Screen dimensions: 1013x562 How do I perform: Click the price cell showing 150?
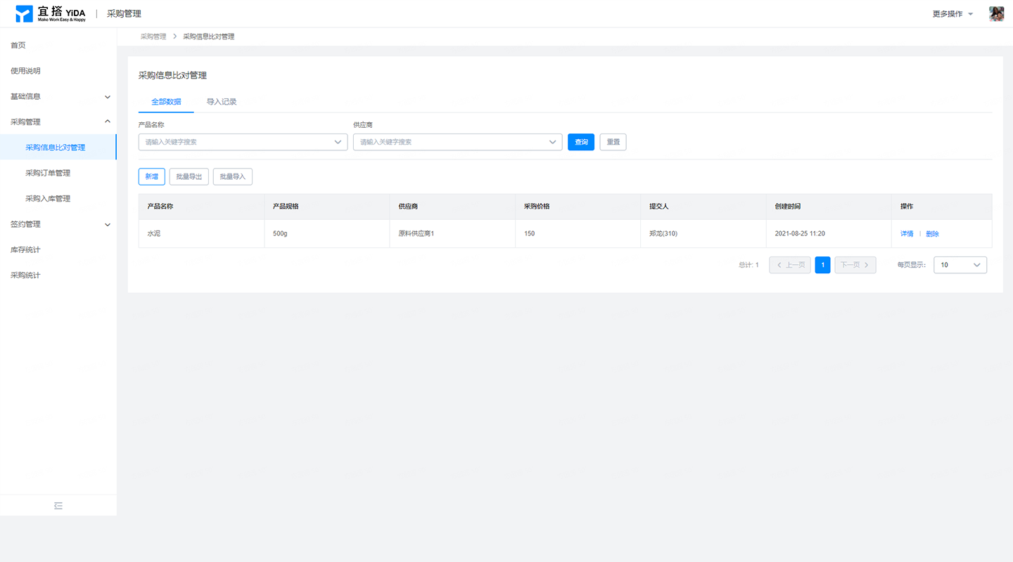(578, 234)
